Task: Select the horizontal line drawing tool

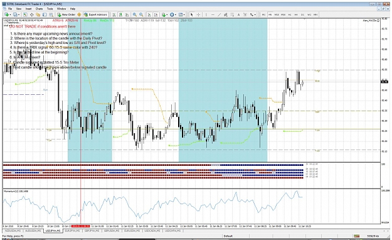Action: tap(213, 14)
